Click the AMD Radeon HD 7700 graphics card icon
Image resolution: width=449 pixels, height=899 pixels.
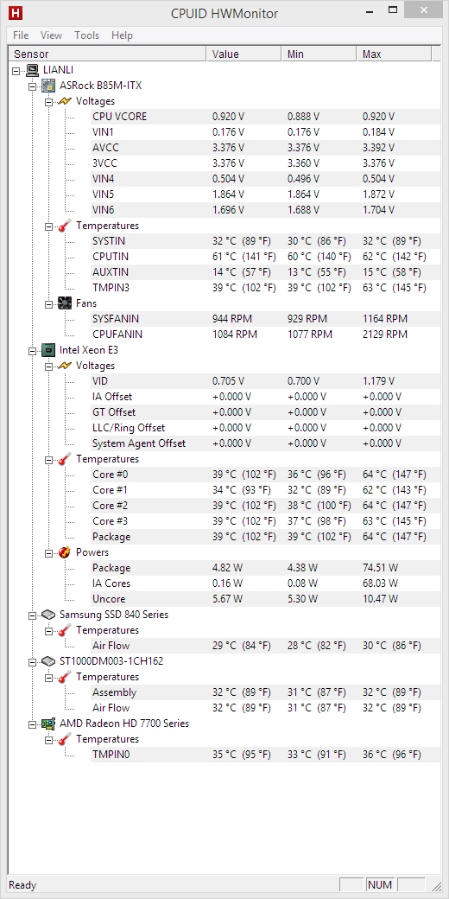click(x=48, y=724)
